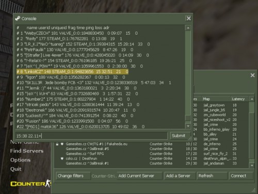
Task: Click lock icon beside Gamesites.cz CW/TG server
Action: point(57,144)
